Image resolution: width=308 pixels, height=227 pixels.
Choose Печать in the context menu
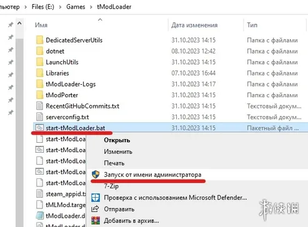pos(114,163)
